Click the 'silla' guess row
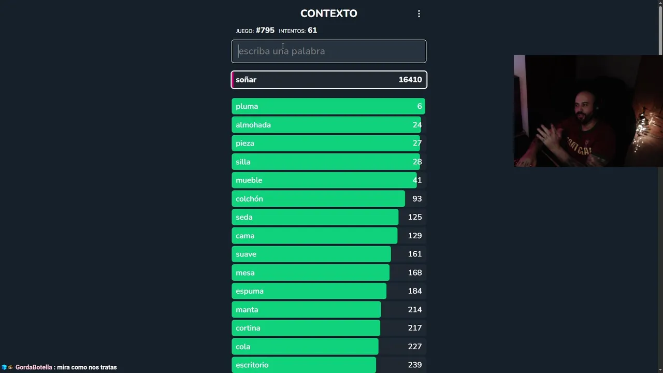The width and height of the screenshot is (663, 373). point(328,162)
